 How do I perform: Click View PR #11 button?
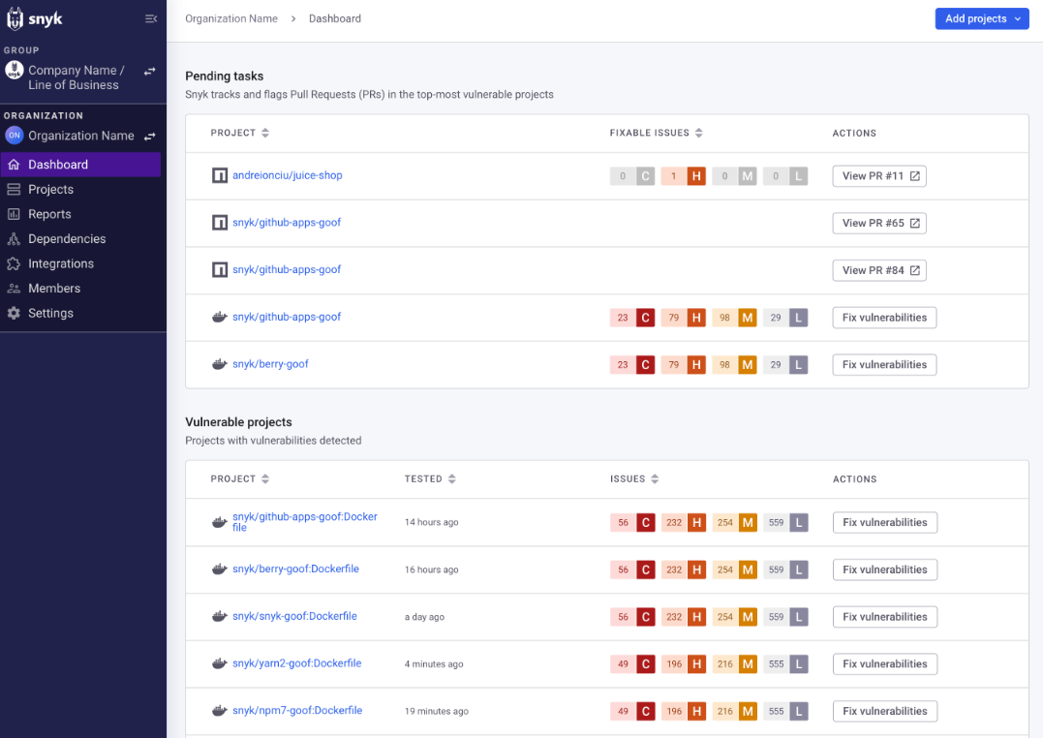point(879,176)
